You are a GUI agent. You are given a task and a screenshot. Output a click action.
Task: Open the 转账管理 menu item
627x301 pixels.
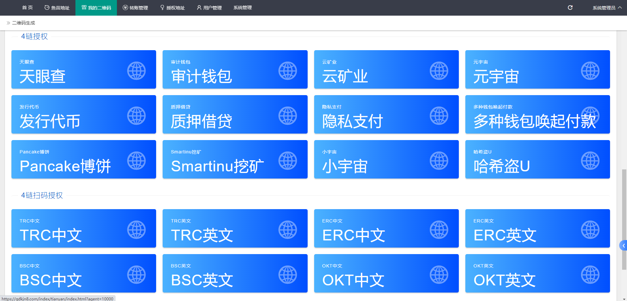point(135,8)
